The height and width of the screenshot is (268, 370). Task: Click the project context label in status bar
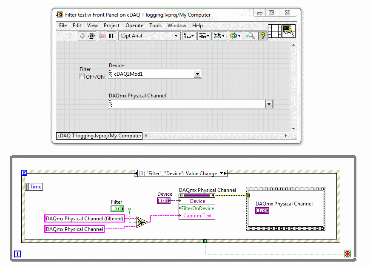click(x=100, y=136)
